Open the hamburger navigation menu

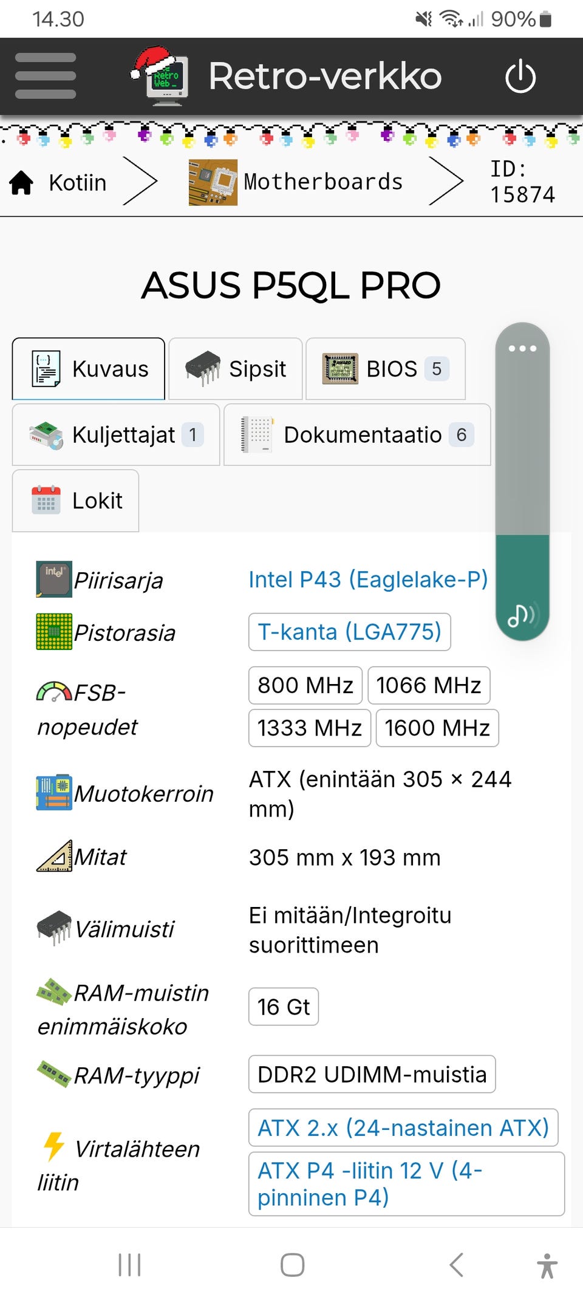coord(46,76)
